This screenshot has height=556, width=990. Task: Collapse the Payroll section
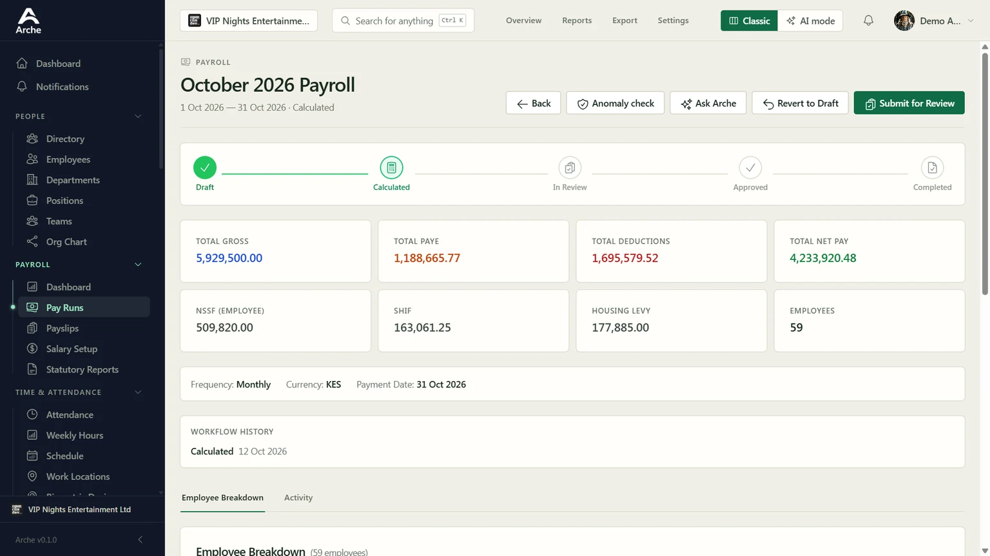coord(138,264)
